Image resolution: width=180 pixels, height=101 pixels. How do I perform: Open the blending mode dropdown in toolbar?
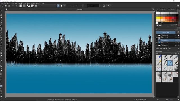(47, 6)
